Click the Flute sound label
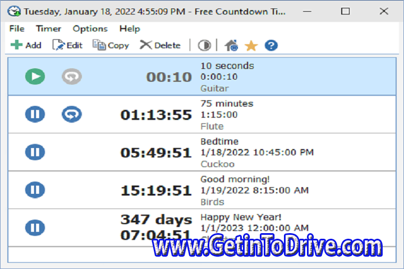The width and height of the screenshot is (404, 269). (x=212, y=127)
